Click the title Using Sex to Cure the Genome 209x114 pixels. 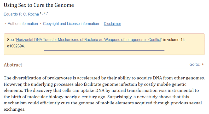[39, 5]
